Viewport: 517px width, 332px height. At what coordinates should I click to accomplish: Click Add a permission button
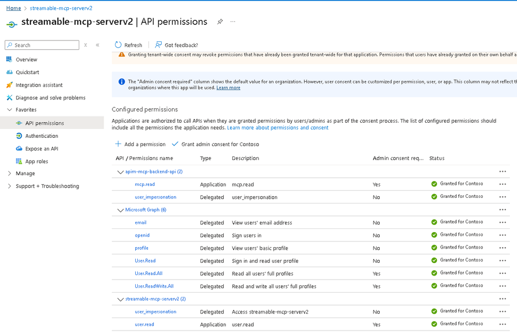pyautogui.click(x=140, y=145)
